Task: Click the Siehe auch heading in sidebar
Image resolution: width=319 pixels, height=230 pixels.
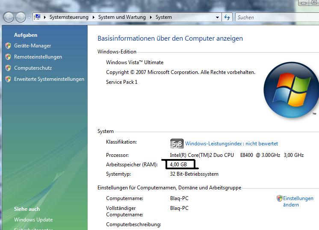Action: click(27, 209)
